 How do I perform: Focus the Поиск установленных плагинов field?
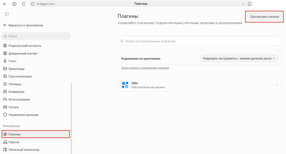200,41
